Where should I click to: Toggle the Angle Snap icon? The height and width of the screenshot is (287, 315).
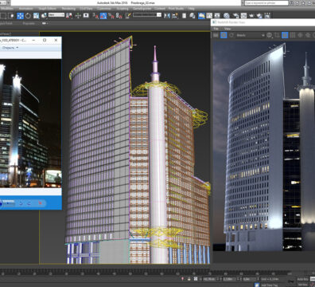pyautogui.click(x=103, y=16)
